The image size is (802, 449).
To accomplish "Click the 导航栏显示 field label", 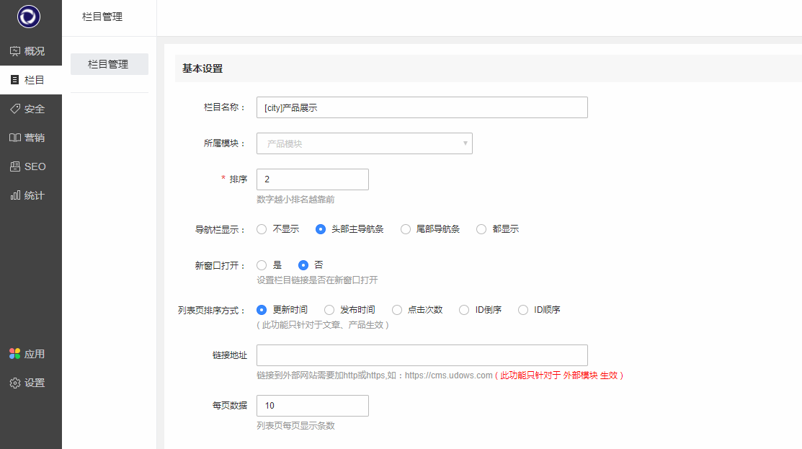I will tap(220, 230).
